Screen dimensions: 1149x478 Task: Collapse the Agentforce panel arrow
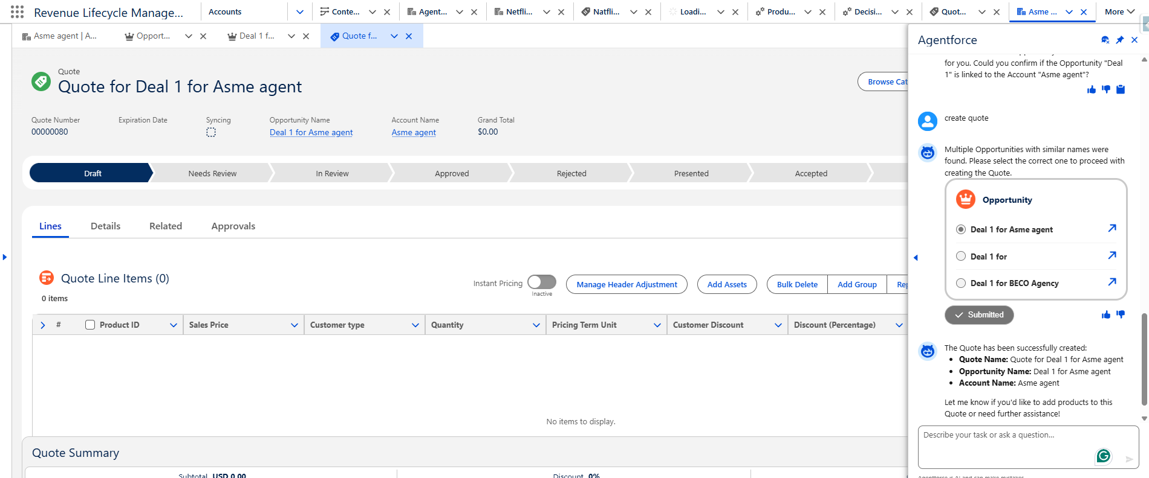point(916,258)
